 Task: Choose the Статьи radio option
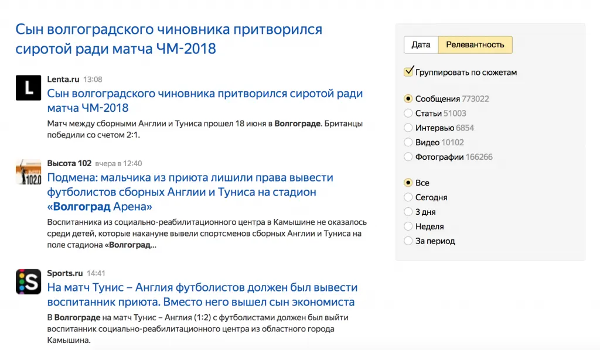[408, 114]
